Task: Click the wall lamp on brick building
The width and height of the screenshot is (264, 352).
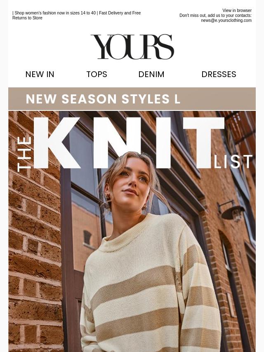Action: pos(231,211)
